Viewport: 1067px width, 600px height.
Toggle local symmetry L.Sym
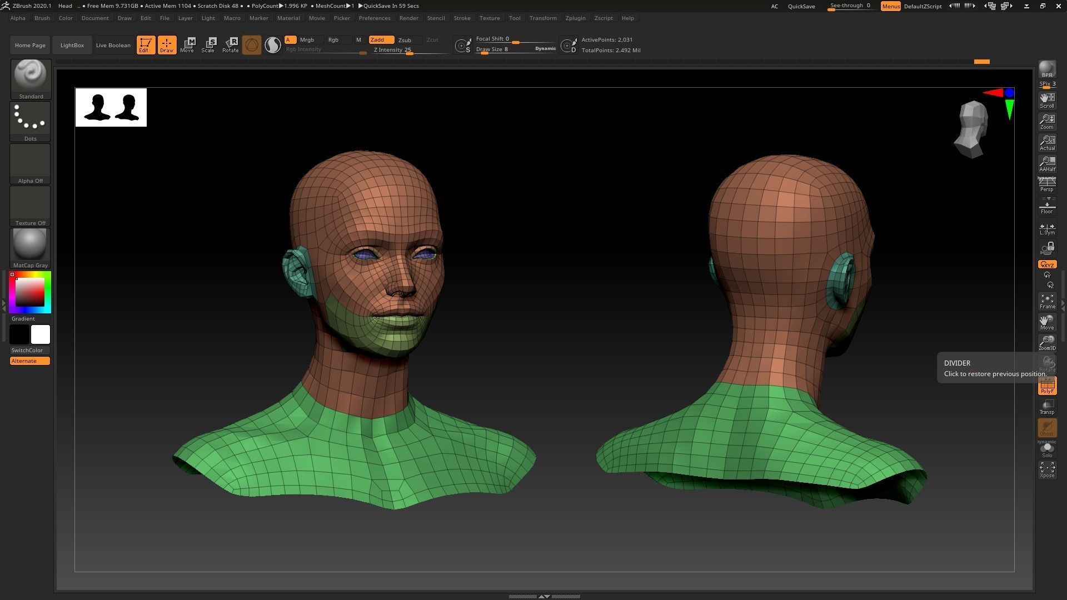click(x=1047, y=228)
